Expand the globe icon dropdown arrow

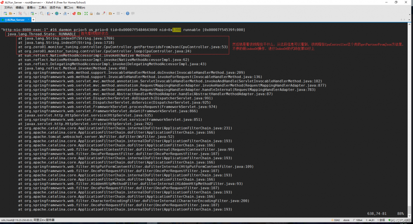point(60,14)
